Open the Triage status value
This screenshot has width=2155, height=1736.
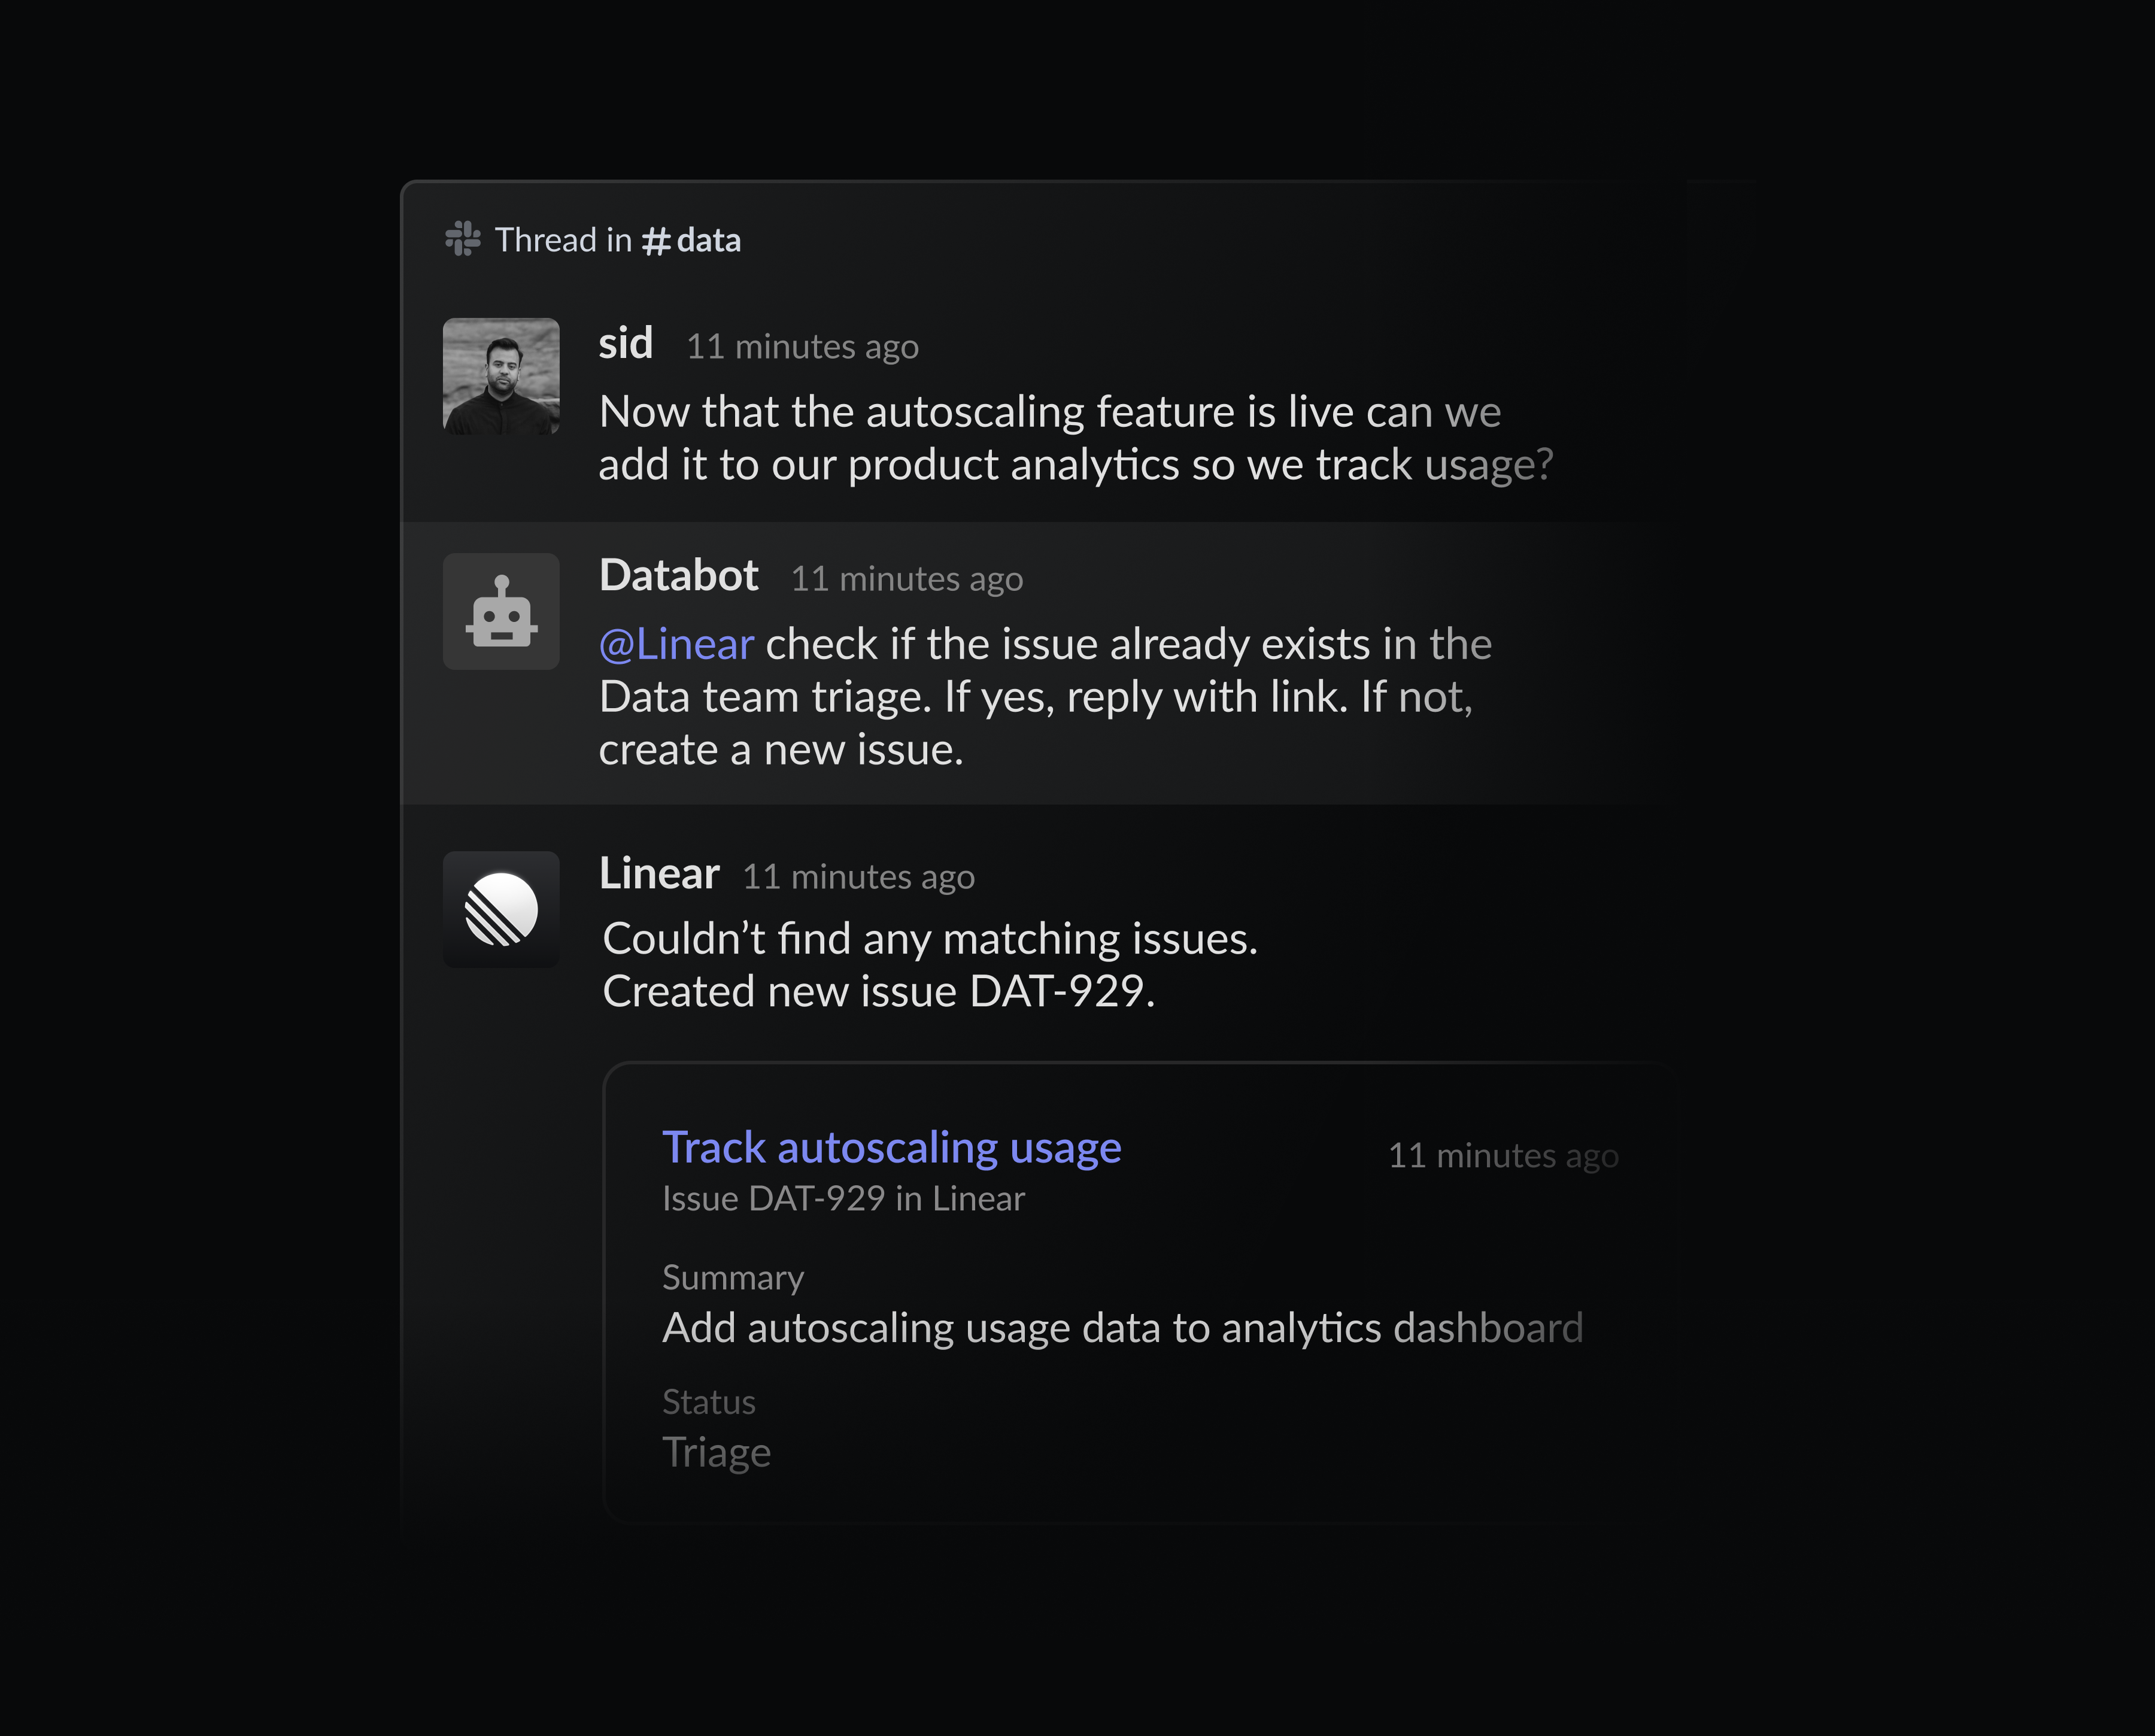(x=717, y=1452)
